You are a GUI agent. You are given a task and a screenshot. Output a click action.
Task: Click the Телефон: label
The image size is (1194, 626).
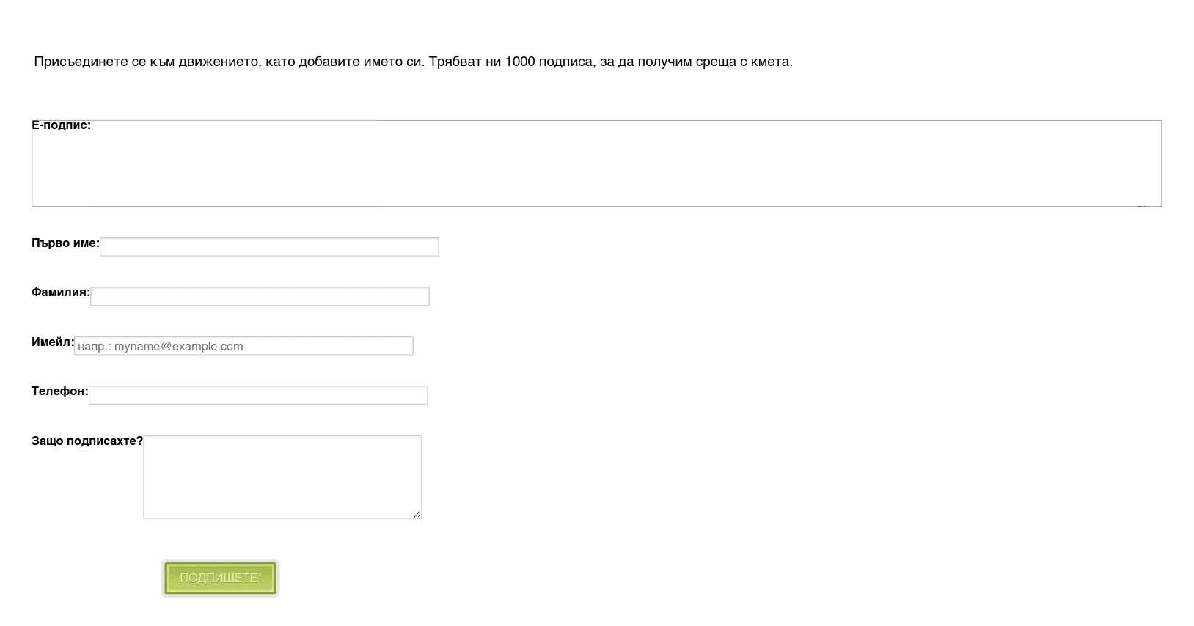(60, 391)
